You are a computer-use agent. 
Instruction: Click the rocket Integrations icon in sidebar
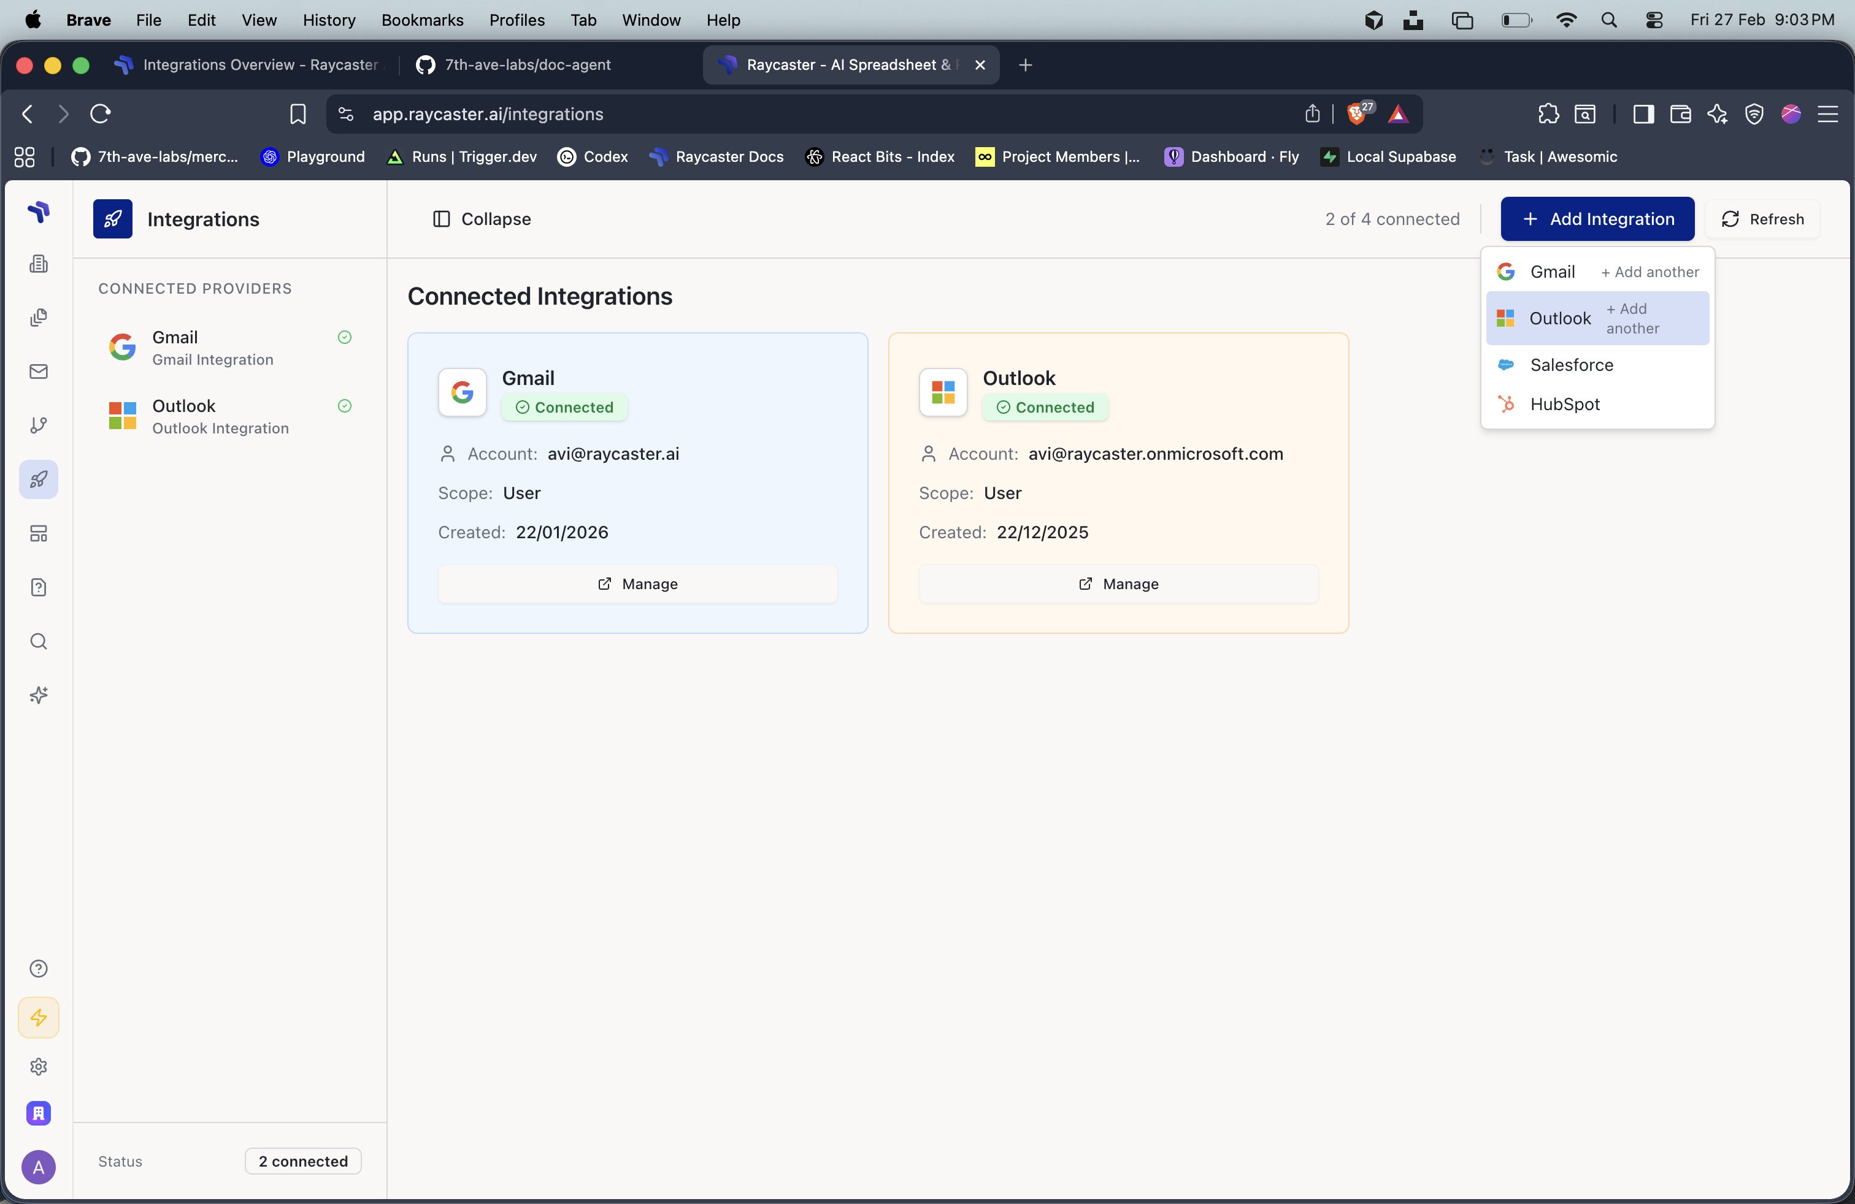pos(38,479)
